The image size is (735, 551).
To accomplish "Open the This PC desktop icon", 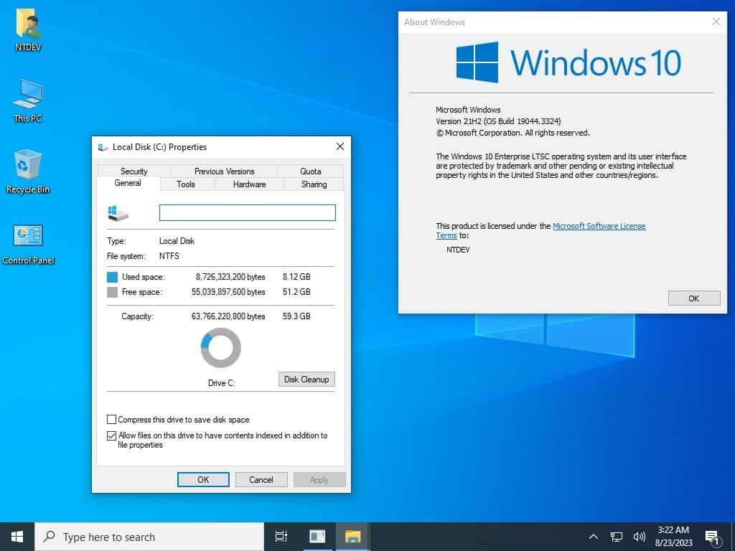I will coord(28,95).
